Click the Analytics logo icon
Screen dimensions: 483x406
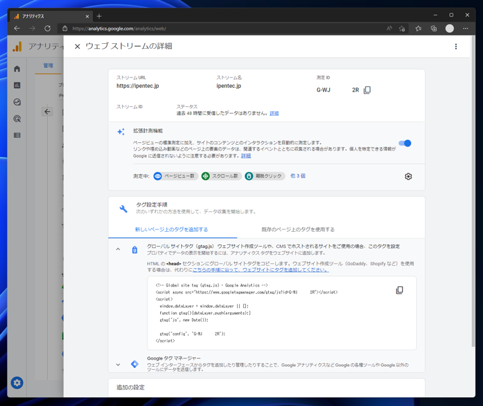17,46
